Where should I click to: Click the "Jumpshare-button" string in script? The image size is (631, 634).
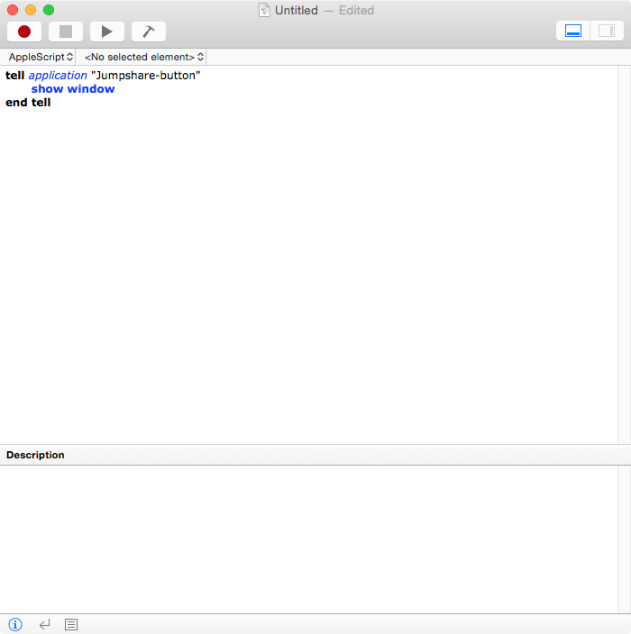(x=146, y=76)
